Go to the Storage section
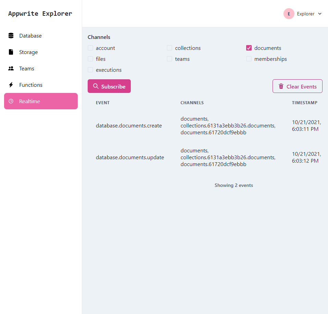Viewport: 328px width, 314px height. pos(41,52)
